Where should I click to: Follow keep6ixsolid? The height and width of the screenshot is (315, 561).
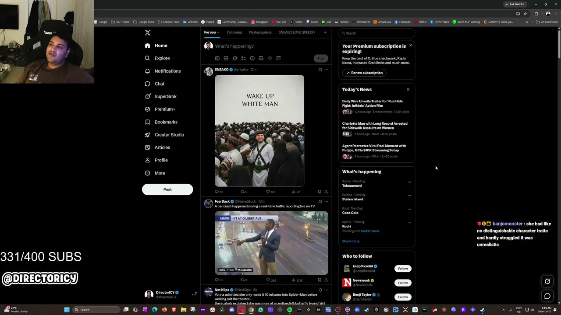(403, 269)
